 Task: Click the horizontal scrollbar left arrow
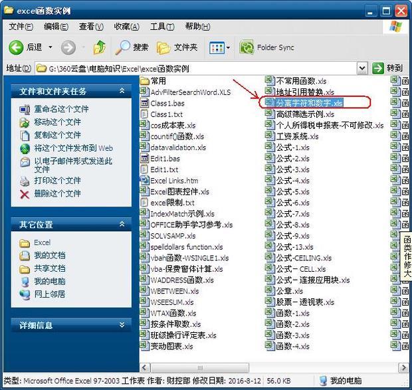(144, 367)
